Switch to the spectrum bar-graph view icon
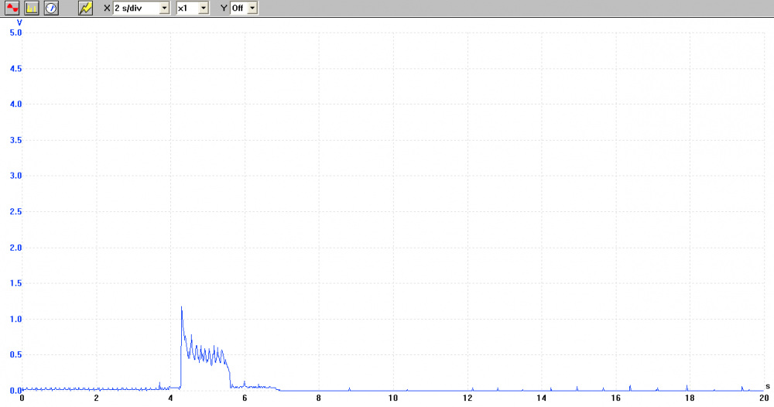The height and width of the screenshot is (407, 774). click(x=32, y=8)
